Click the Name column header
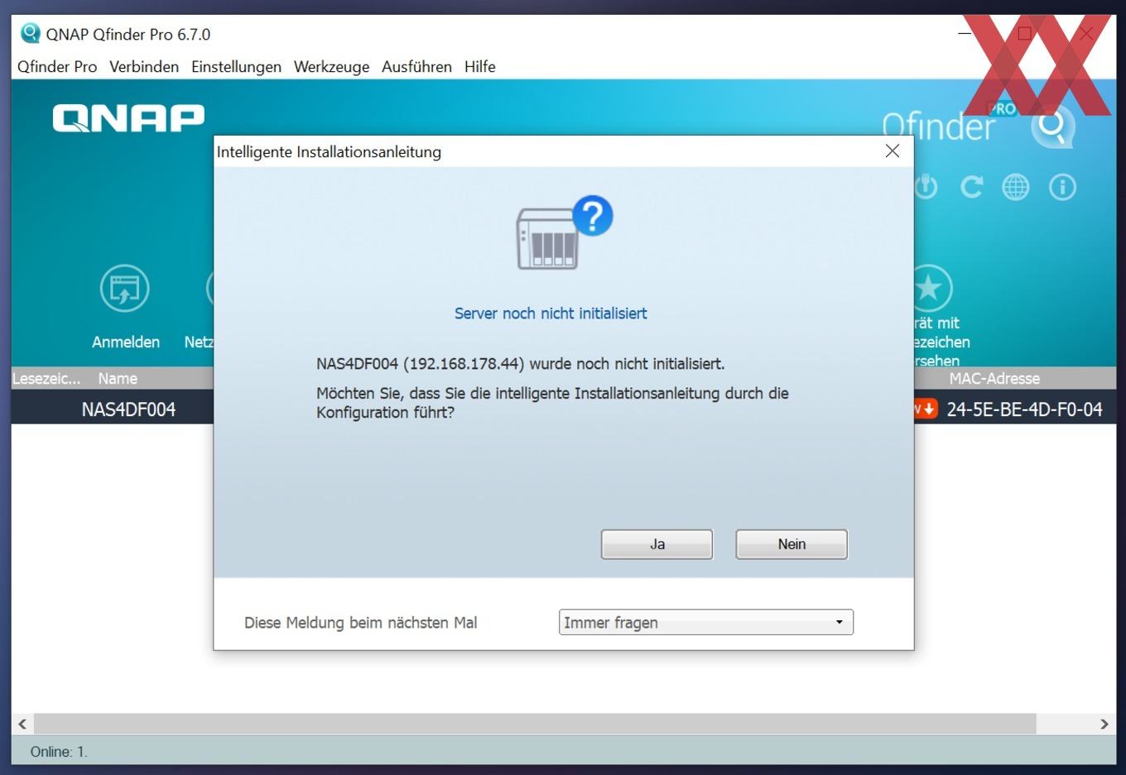This screenshot has height=775, width=1126. (118, 379)
